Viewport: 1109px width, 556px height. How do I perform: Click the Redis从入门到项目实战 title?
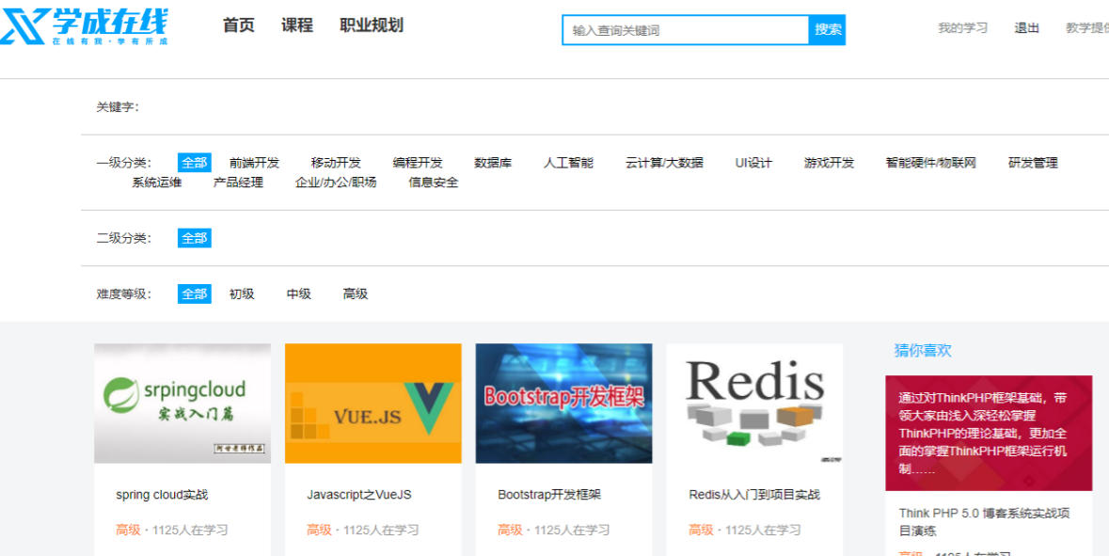[x=754, y=495]
